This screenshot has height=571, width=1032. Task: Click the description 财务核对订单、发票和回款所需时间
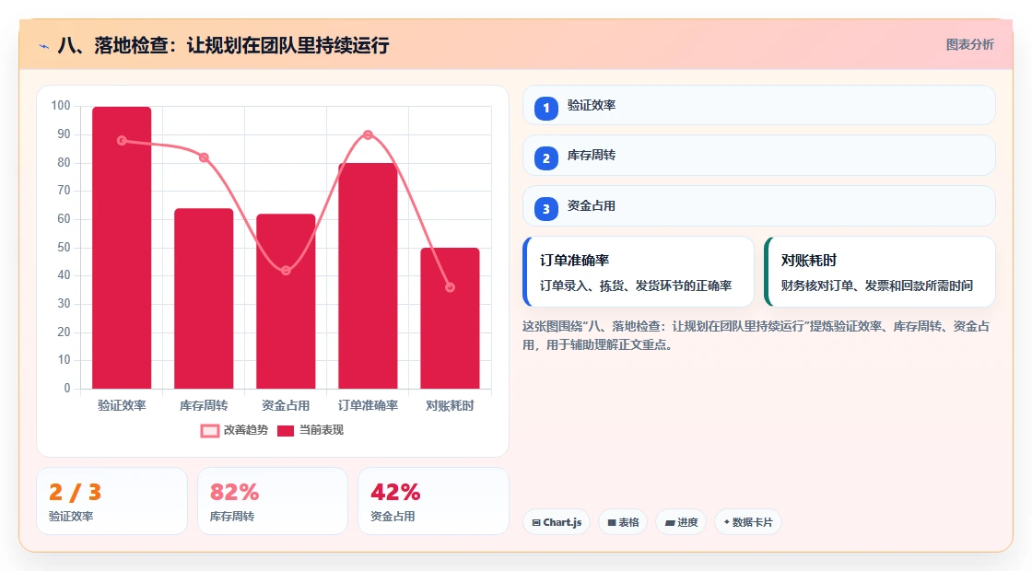pyautogui.click(x=876, y=285)
